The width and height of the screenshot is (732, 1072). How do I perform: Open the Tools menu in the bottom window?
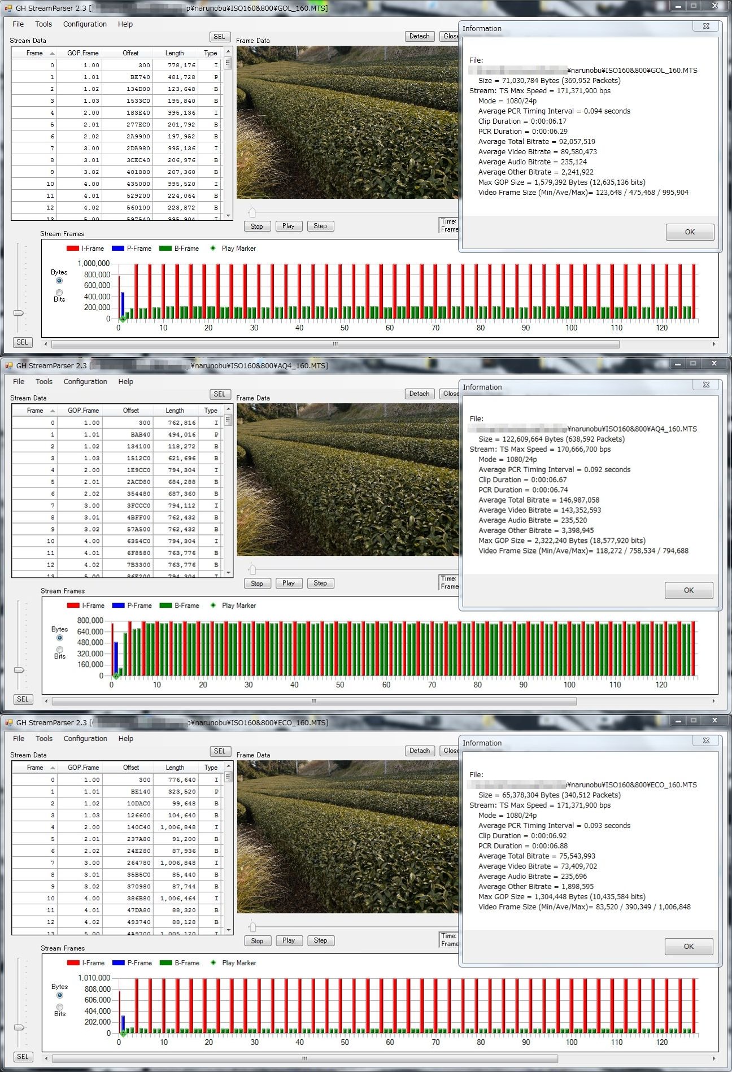click(44, 739)
